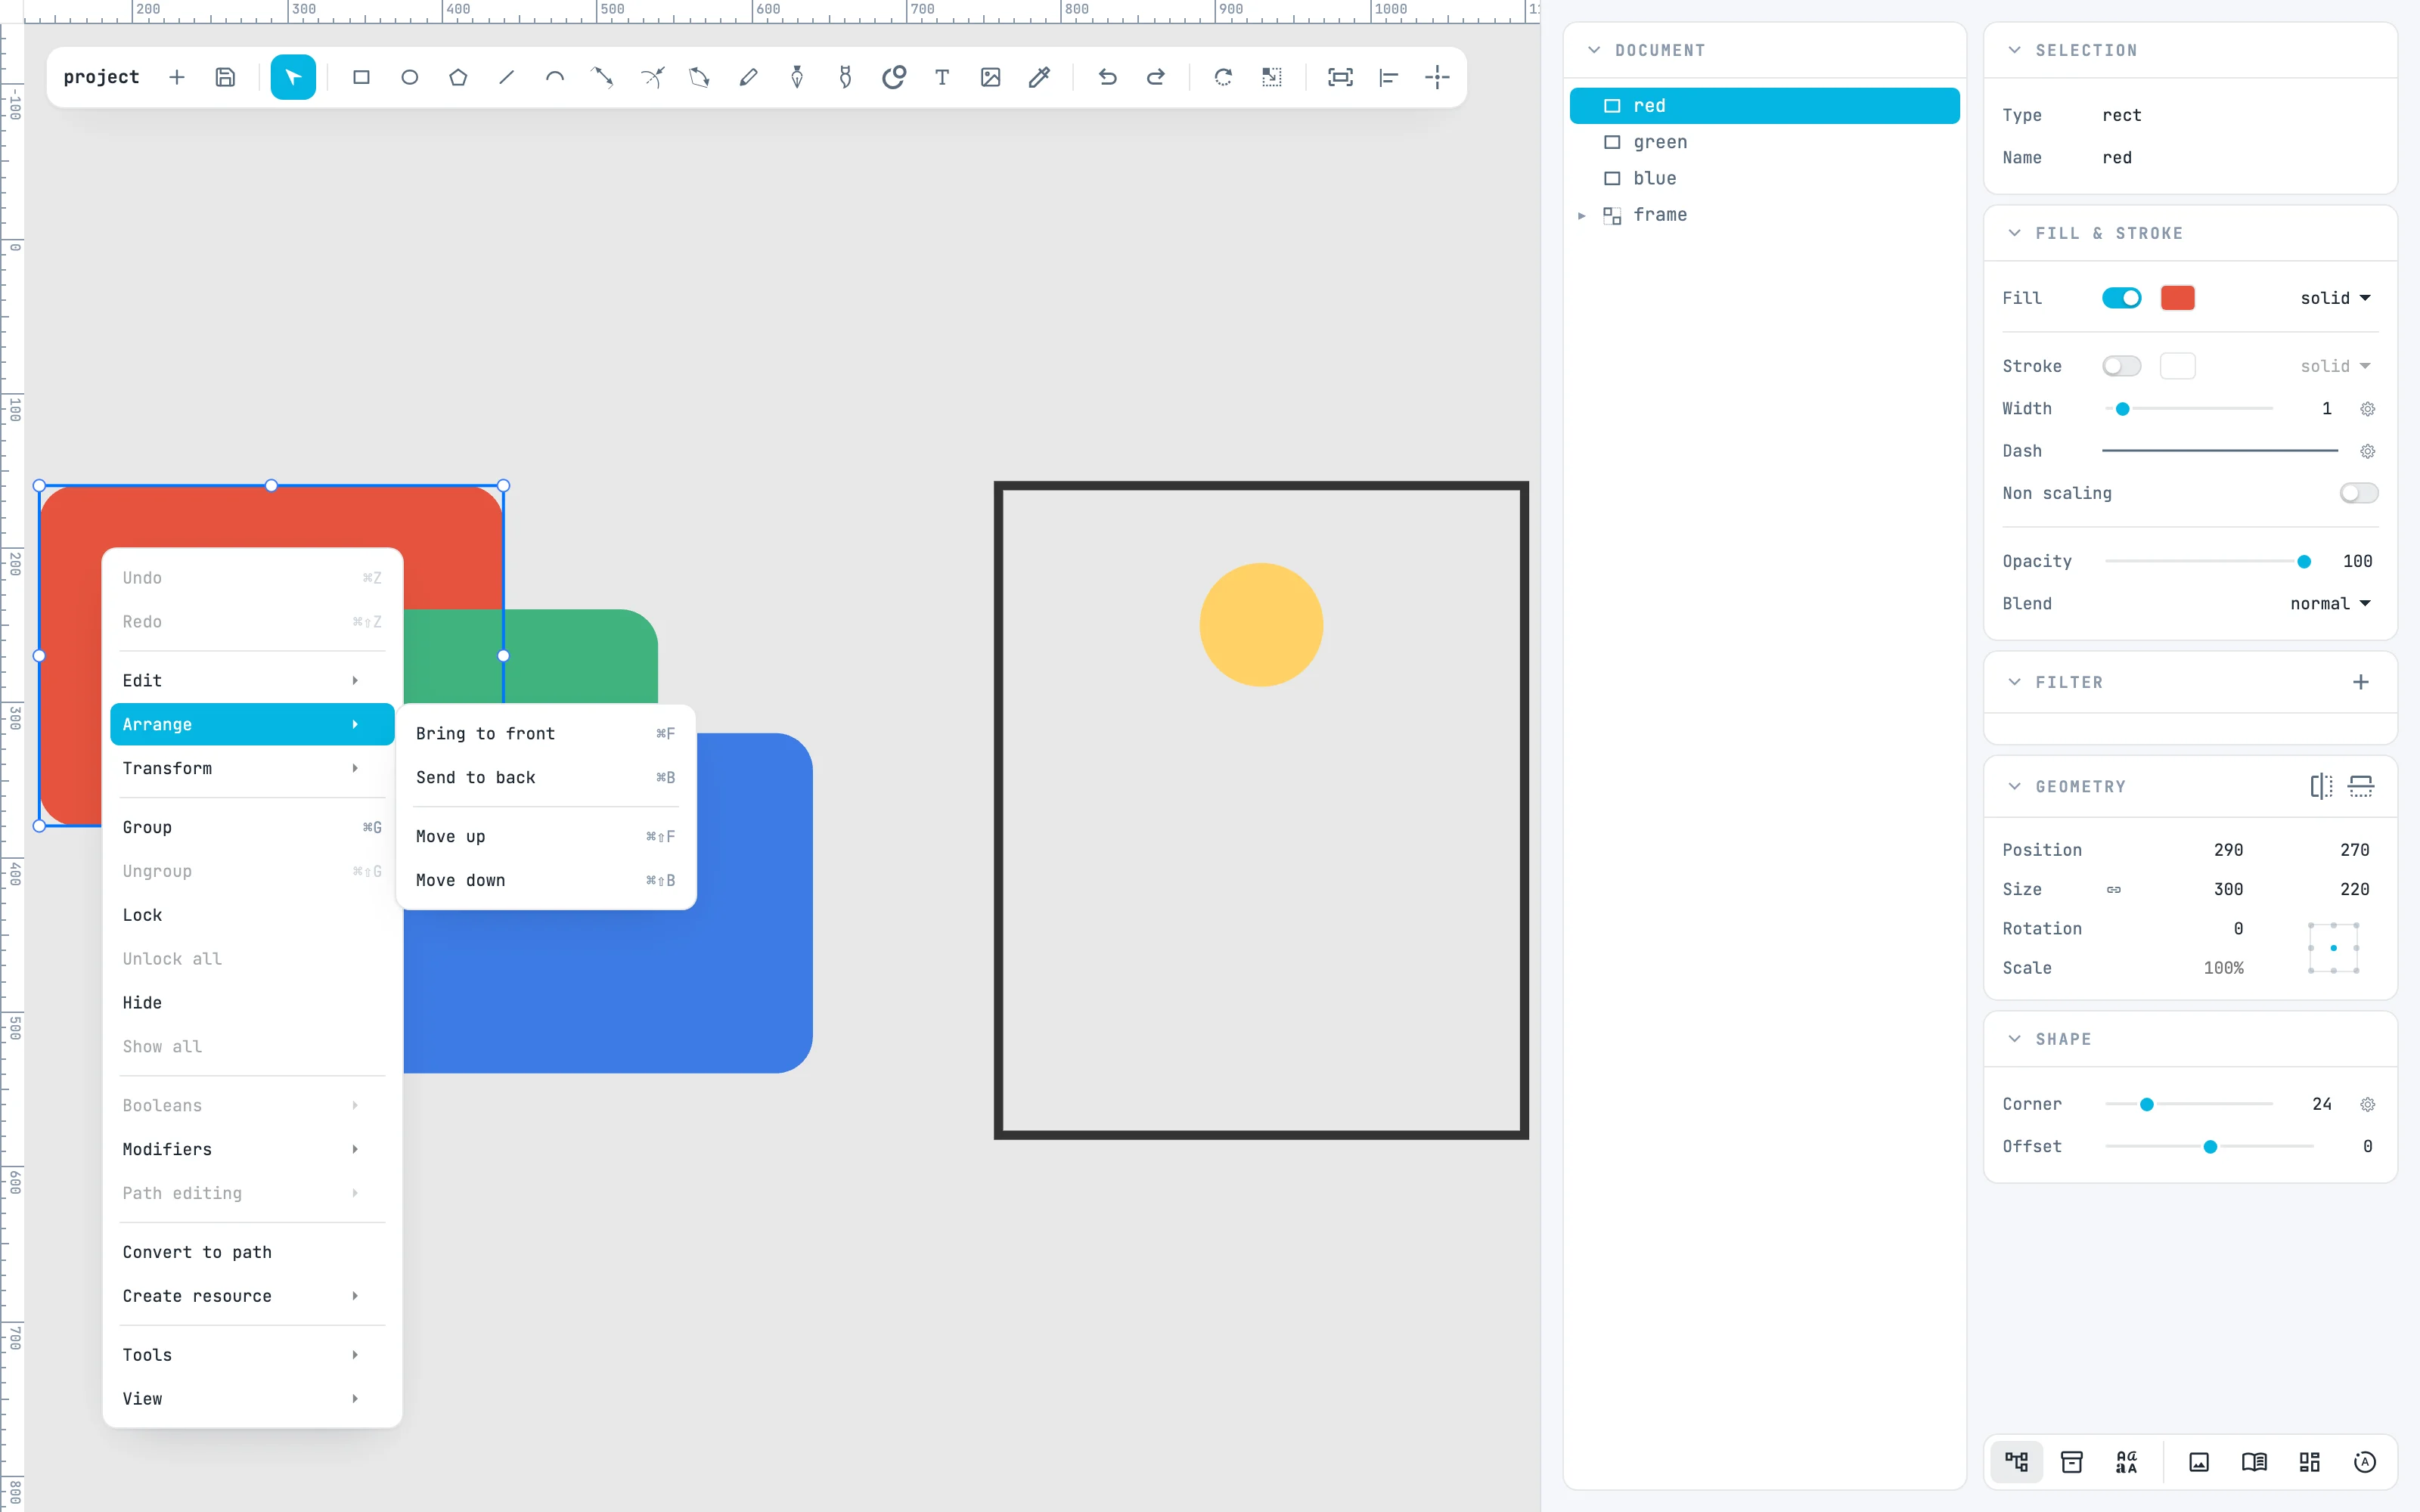Toggle the Fill switch off

coord(2121,298)
